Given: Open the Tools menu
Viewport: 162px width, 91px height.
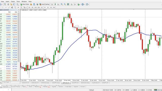Looking at the screenshot, I should coord(18,2).
